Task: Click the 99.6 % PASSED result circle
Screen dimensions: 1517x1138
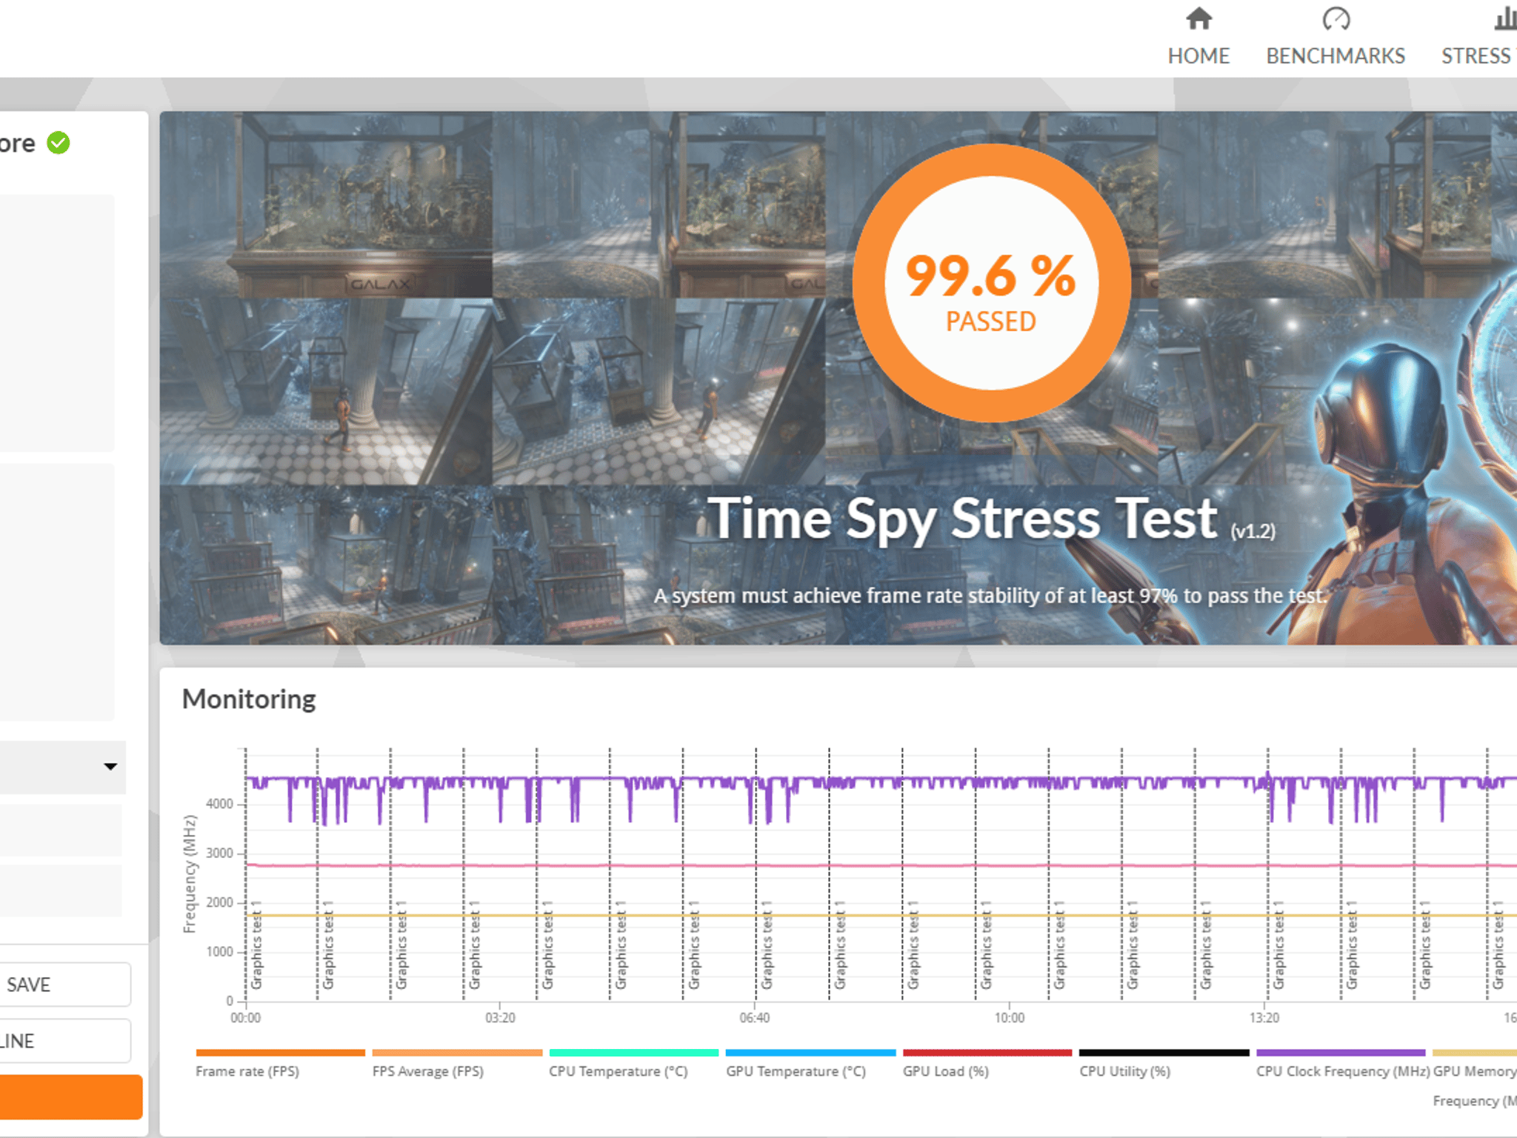Action: (x=991, y=283)
